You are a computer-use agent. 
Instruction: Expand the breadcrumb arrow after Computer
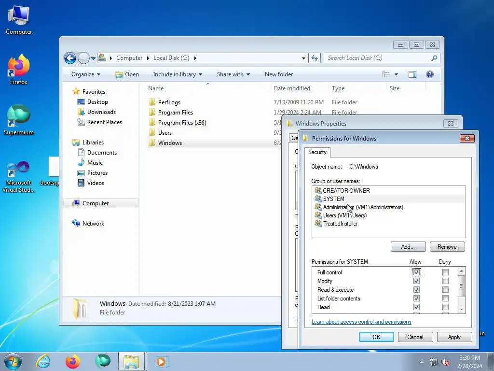tap(148, 58)
